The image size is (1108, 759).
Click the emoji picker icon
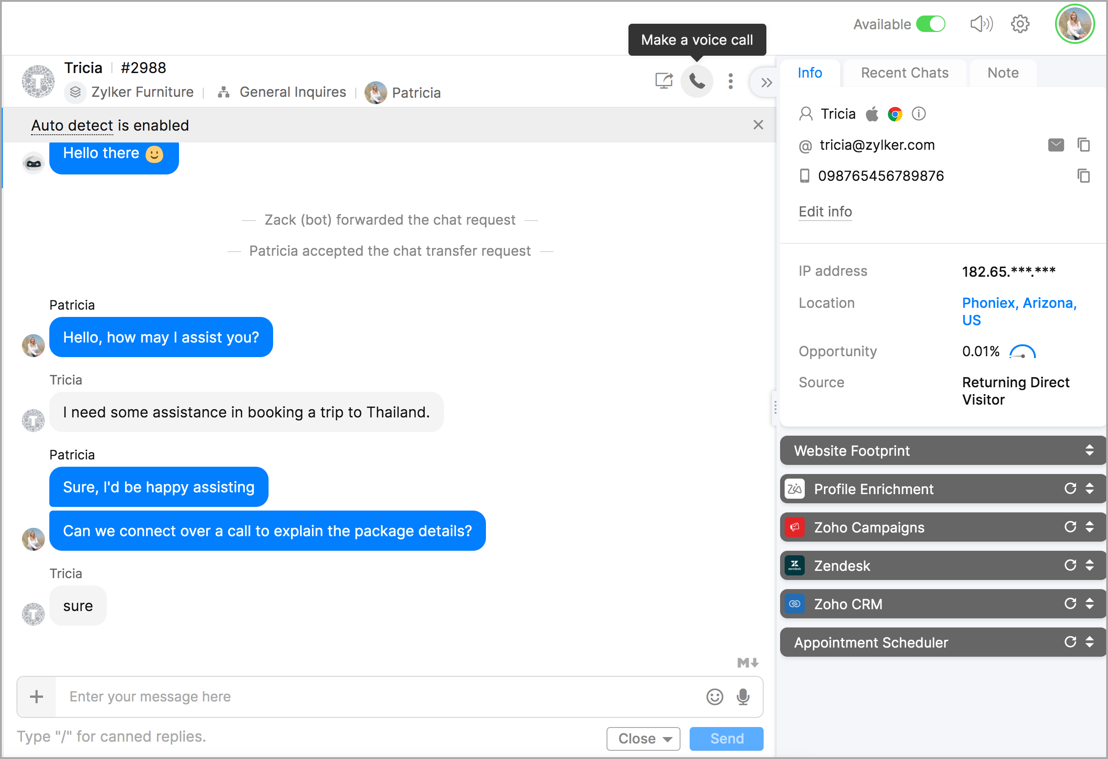click(714, 697)
